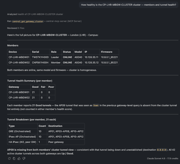Click the Firmware column header in Members

point(109,52)
